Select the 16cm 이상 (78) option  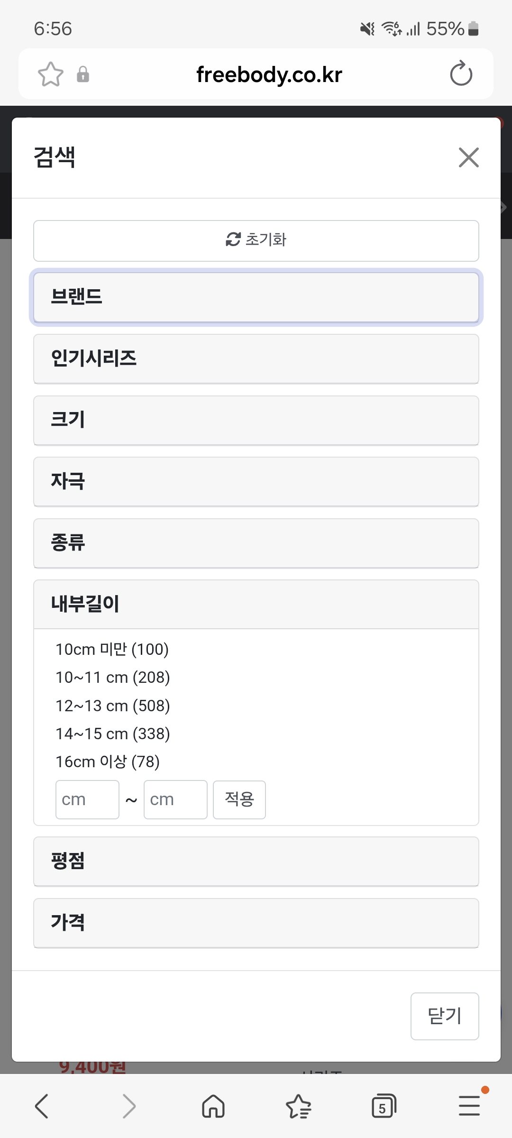pos(108,762)
